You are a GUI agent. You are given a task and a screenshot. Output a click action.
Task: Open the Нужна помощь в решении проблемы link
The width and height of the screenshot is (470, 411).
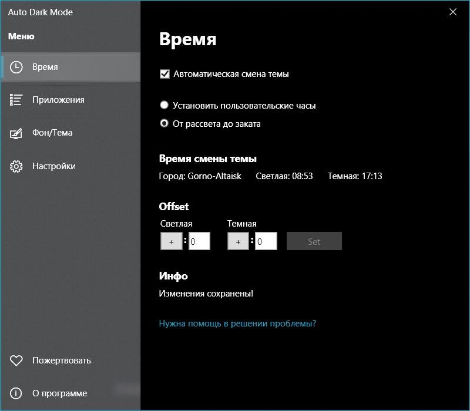(x=237, y=324)
